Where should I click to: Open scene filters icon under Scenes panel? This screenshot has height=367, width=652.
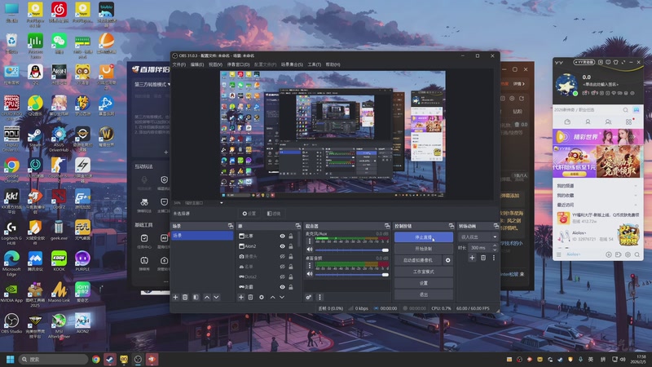(196, 297)
